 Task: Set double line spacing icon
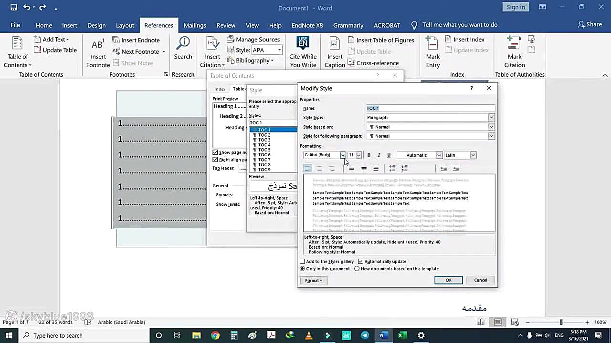click(x=376, y=168)
